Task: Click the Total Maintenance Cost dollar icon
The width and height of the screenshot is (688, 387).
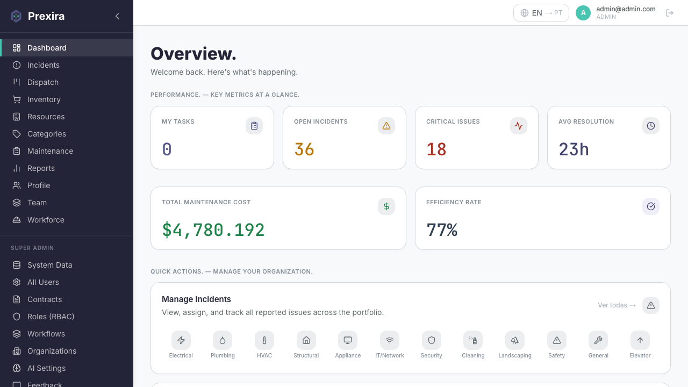Action: (x=386, y=206)
